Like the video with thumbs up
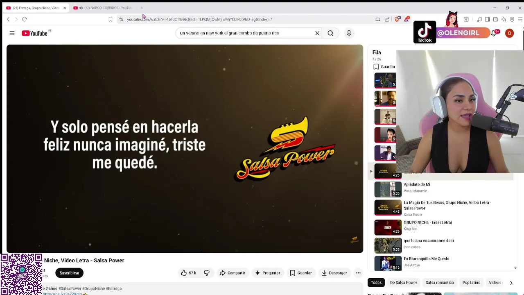Screen dimensions: 524x295 pos(188,273)
